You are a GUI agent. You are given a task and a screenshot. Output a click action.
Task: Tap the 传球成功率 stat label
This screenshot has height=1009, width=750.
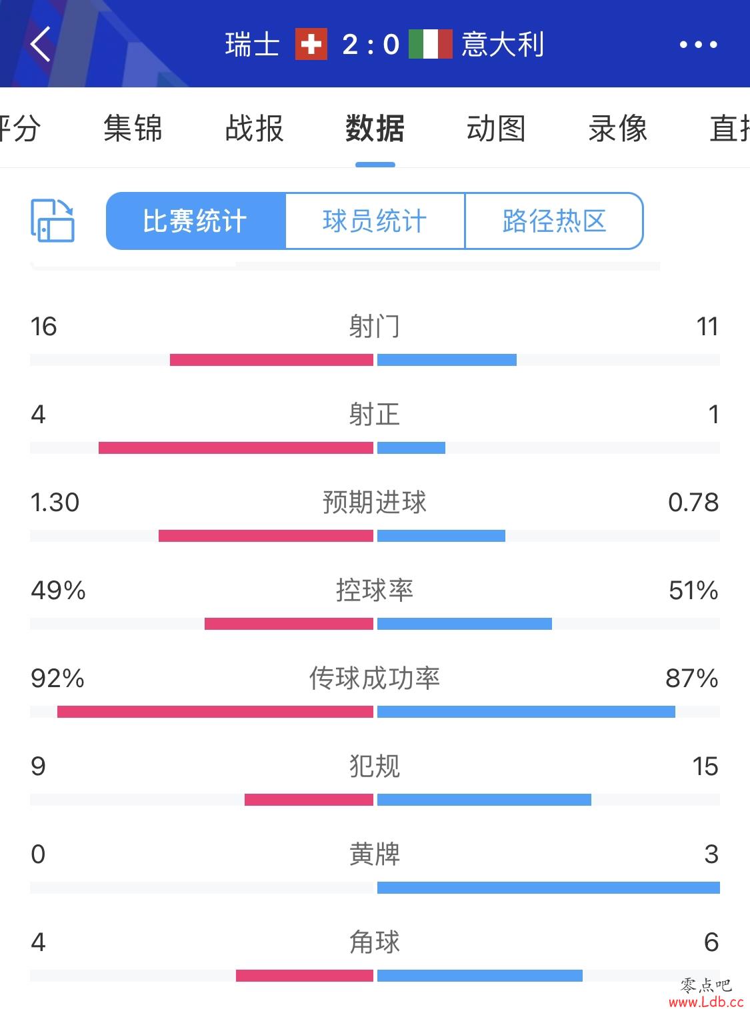(x=374, y=678)
